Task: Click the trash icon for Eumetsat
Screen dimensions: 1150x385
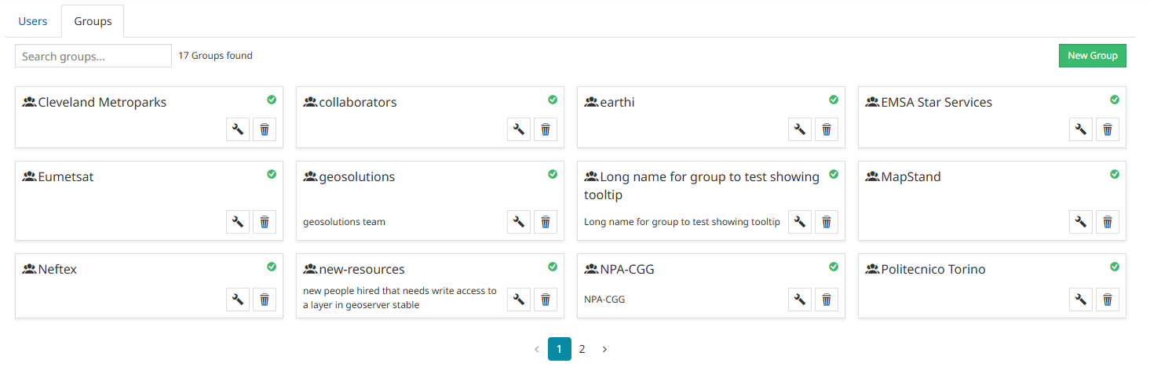Action: click(265, 222)
